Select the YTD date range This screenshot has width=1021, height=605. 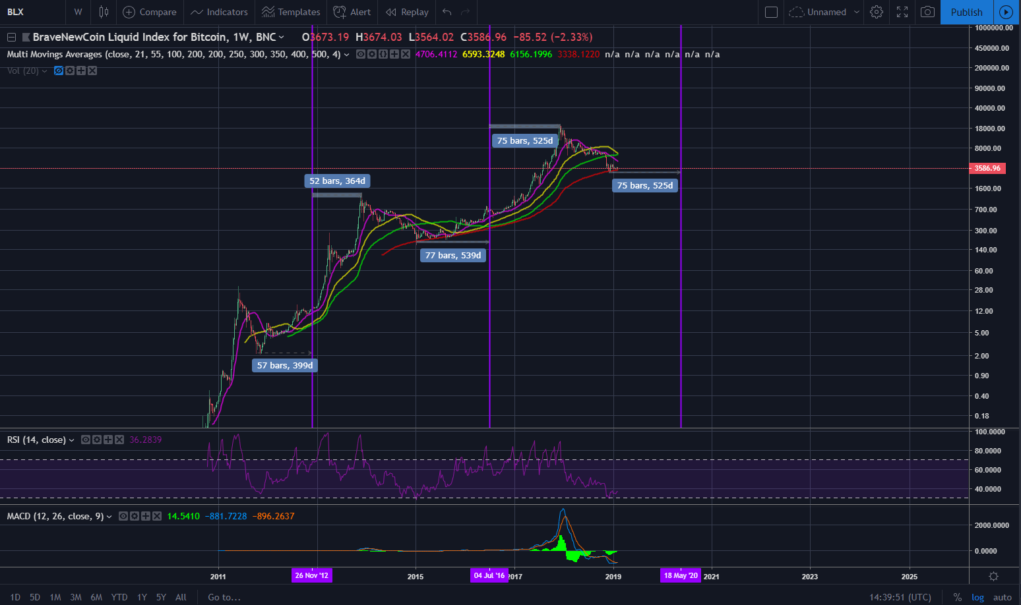pyautogui.click(x=119, y=597)
